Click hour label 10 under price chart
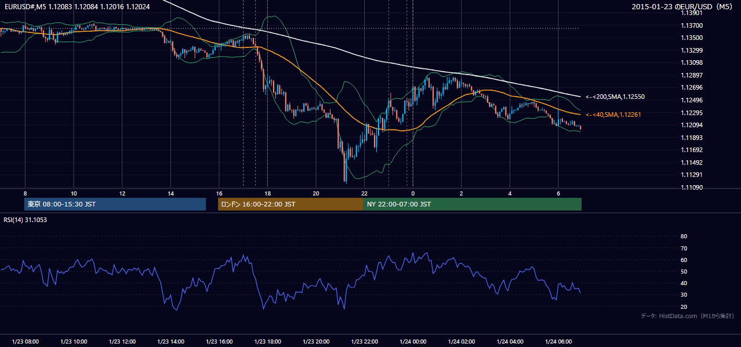The height and width of the screenshot is (347, 741). [74, 193]
